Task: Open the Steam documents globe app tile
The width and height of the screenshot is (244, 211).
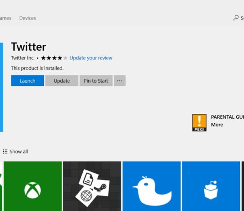Action: point(92,186)
